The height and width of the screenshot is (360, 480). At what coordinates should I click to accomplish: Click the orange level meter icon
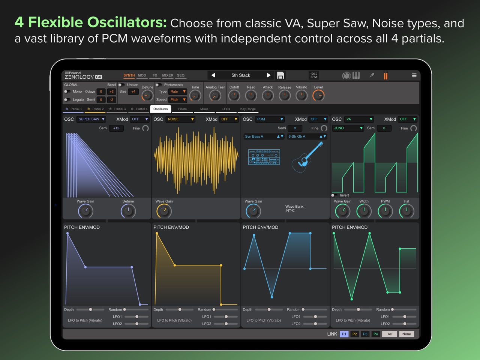pyautogui.click(x=385, y=76)
